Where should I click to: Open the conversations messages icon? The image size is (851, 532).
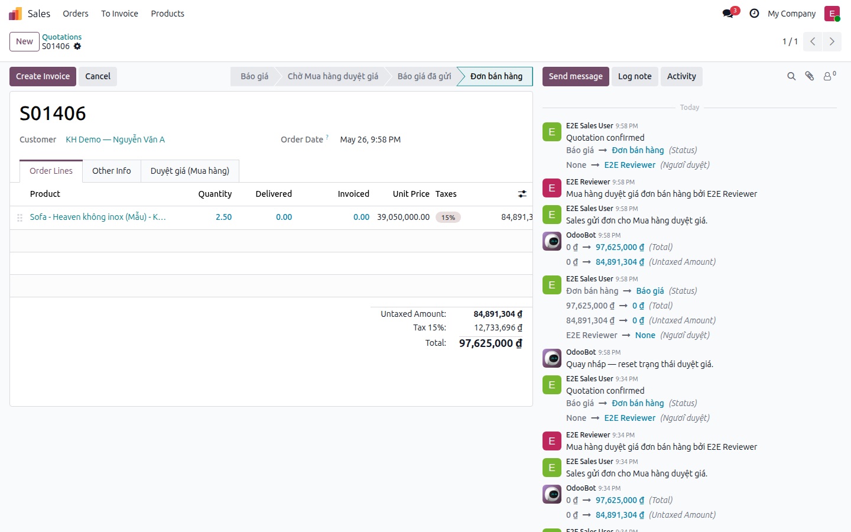tap(728, 14)
